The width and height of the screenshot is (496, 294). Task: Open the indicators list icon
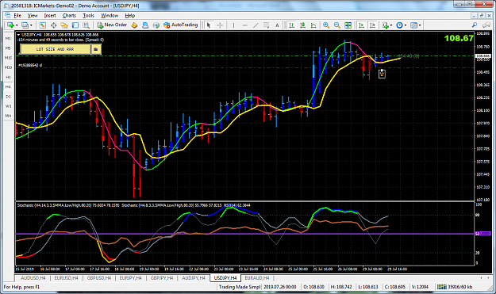(385, 25)
